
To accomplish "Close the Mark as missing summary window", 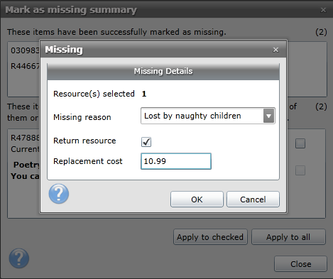I will click(x=323, y=10).
